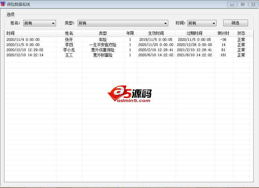Click 年限 value 1 in 王三 row
The image size is (259, 188).
130,55
